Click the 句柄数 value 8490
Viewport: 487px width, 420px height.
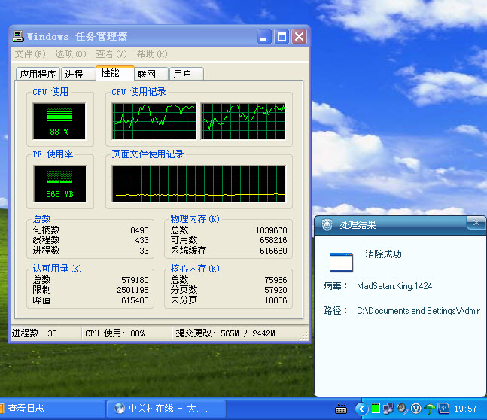[139, 230]
